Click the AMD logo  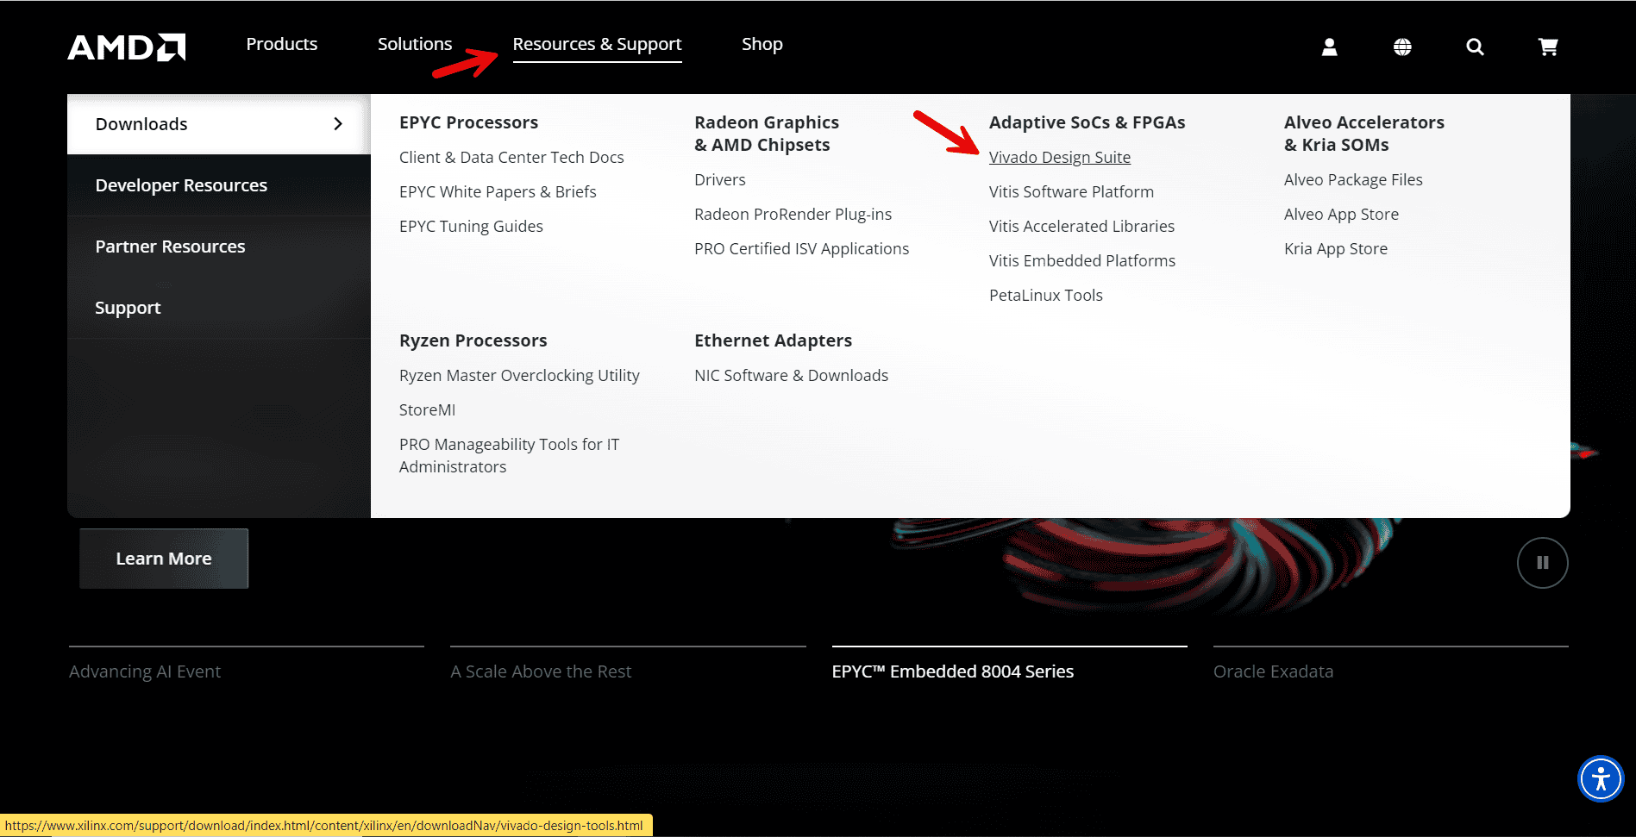[x=126, y=47]
